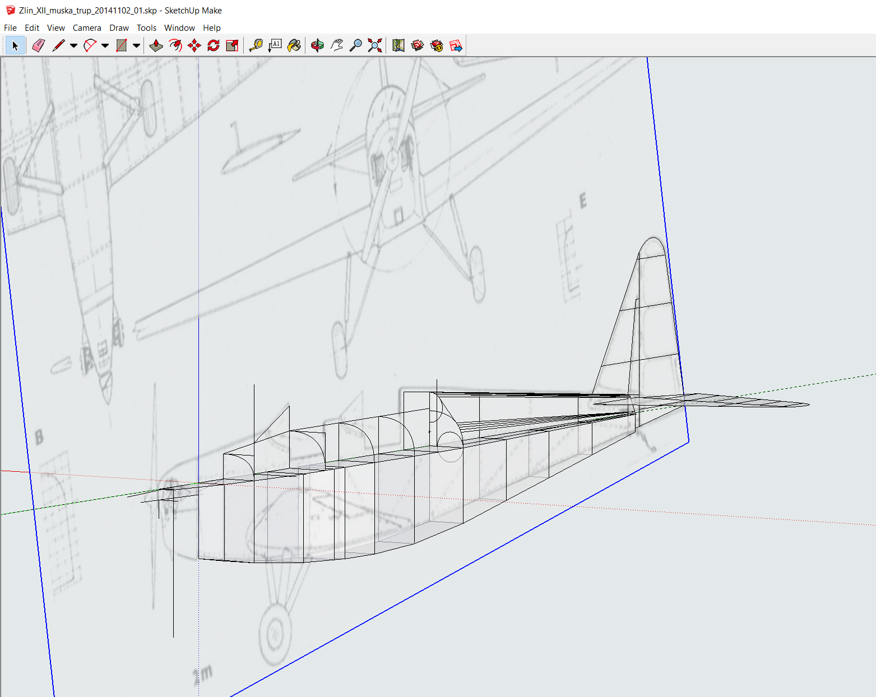Expand the Rectangle shape dropdown arrow
The image size is (876, 697).
pos(136,46)
